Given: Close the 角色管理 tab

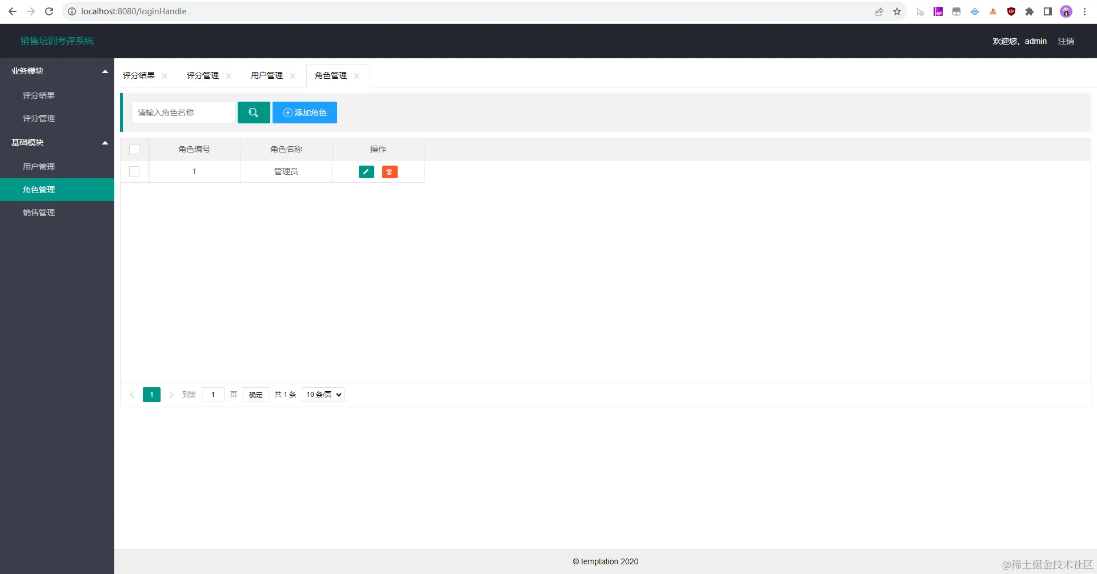Looking at the screenshot, I should point(357,75).
